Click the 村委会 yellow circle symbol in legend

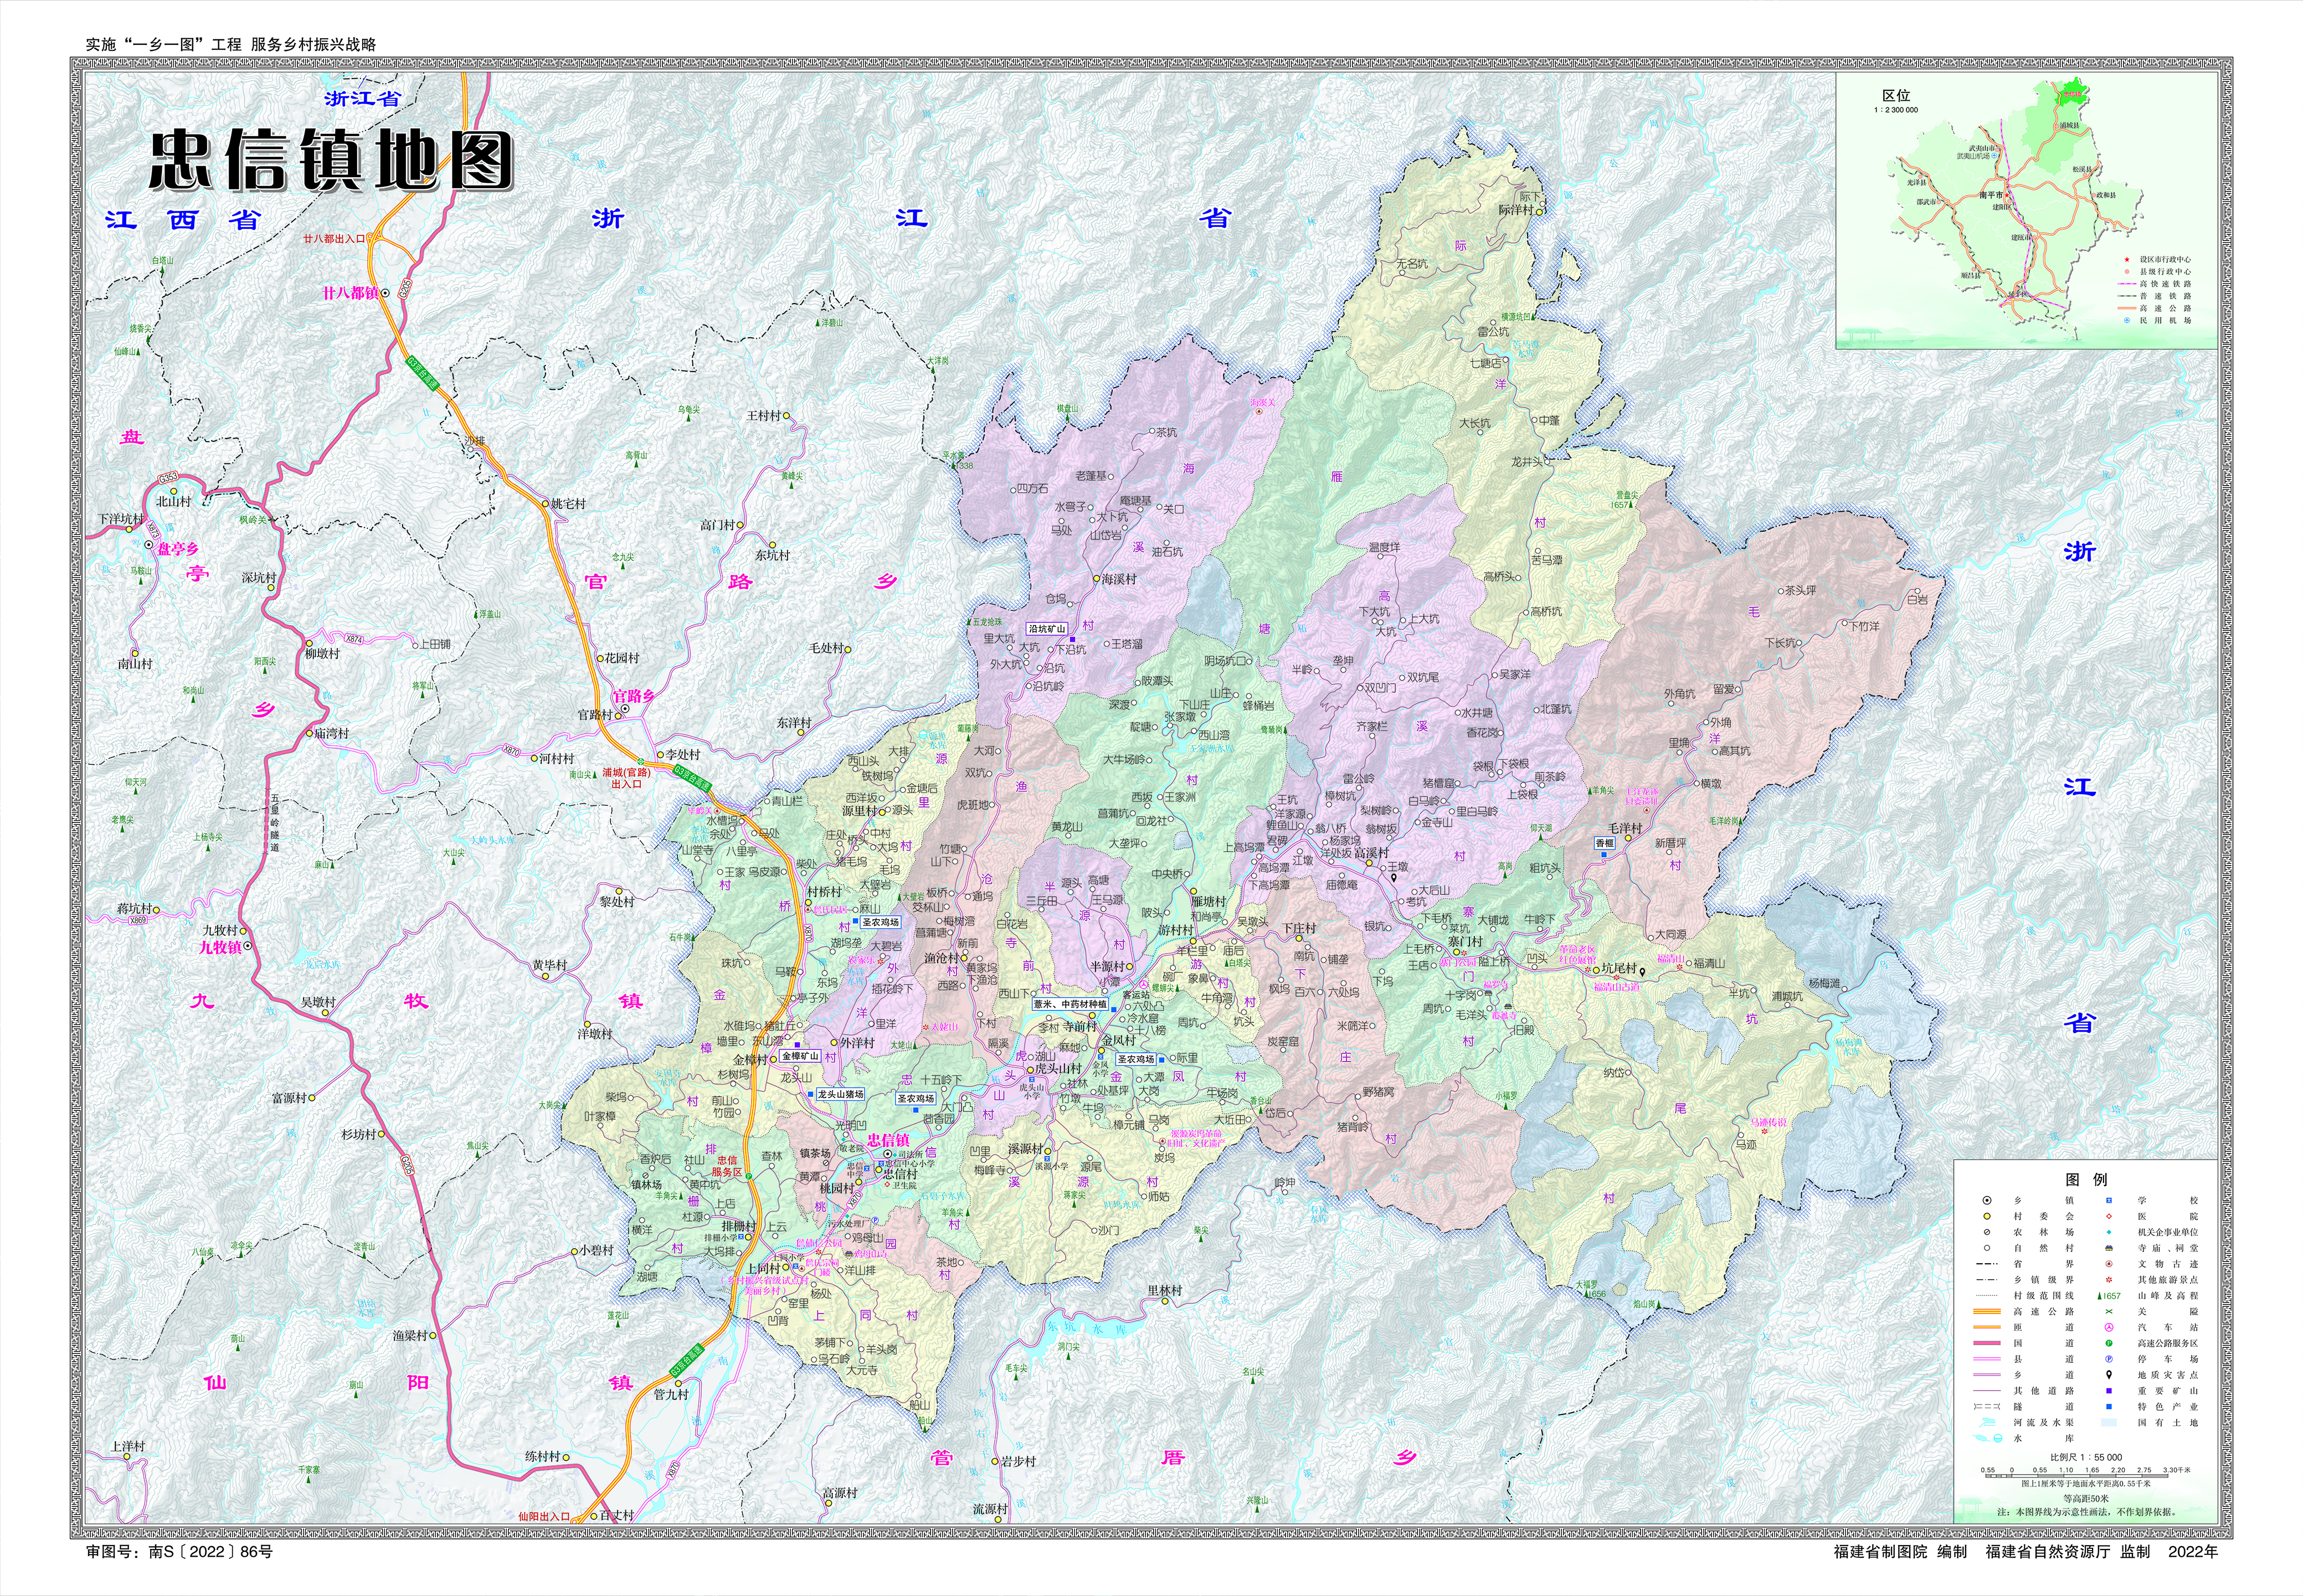tap(1987, 1217)
